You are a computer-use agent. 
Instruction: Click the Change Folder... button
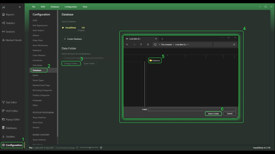(x=71, y=63)
